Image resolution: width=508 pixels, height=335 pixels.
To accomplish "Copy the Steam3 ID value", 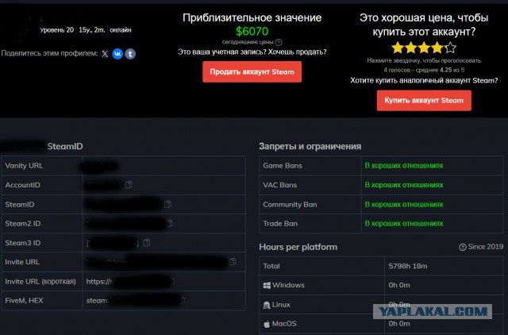I will pos(146,243).
